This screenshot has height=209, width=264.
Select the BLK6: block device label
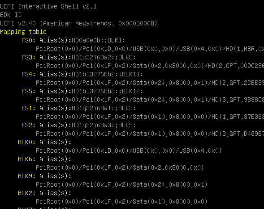coord(26,159)
